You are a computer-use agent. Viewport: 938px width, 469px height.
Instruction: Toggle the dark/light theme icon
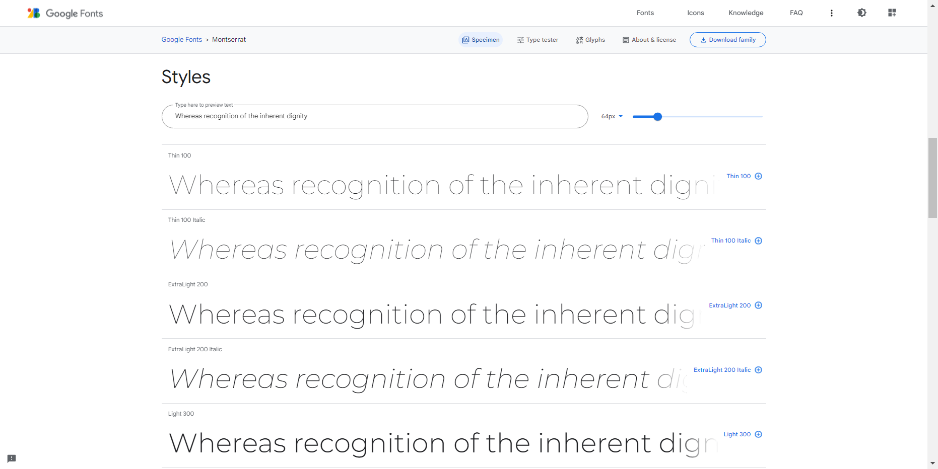pos(861,13)
